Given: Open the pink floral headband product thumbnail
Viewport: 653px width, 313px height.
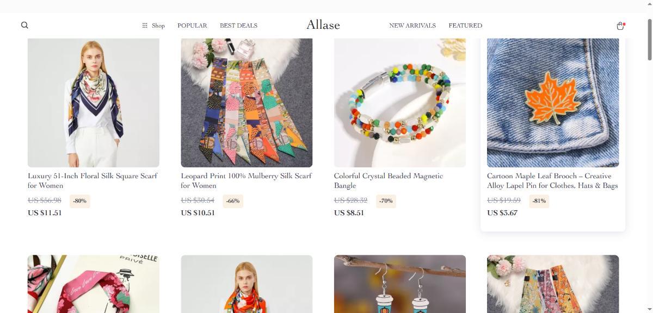Looking at the screenshot, I should click(x=94, y=284).
